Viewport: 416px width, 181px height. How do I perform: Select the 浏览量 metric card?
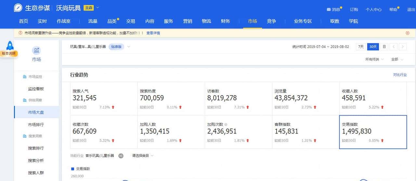pos(305,99)
